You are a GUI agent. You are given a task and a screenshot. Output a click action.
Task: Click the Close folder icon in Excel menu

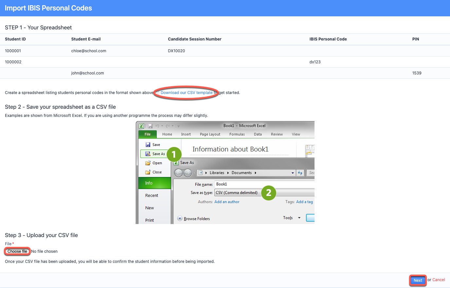click(x=148, y=172)
